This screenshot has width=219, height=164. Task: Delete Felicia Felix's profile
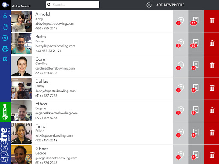pyautogui.click(x=212, y=133)
